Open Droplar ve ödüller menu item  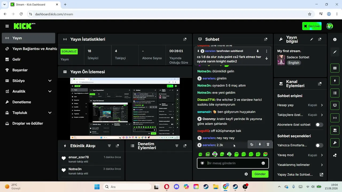click(x=28, y=123)
